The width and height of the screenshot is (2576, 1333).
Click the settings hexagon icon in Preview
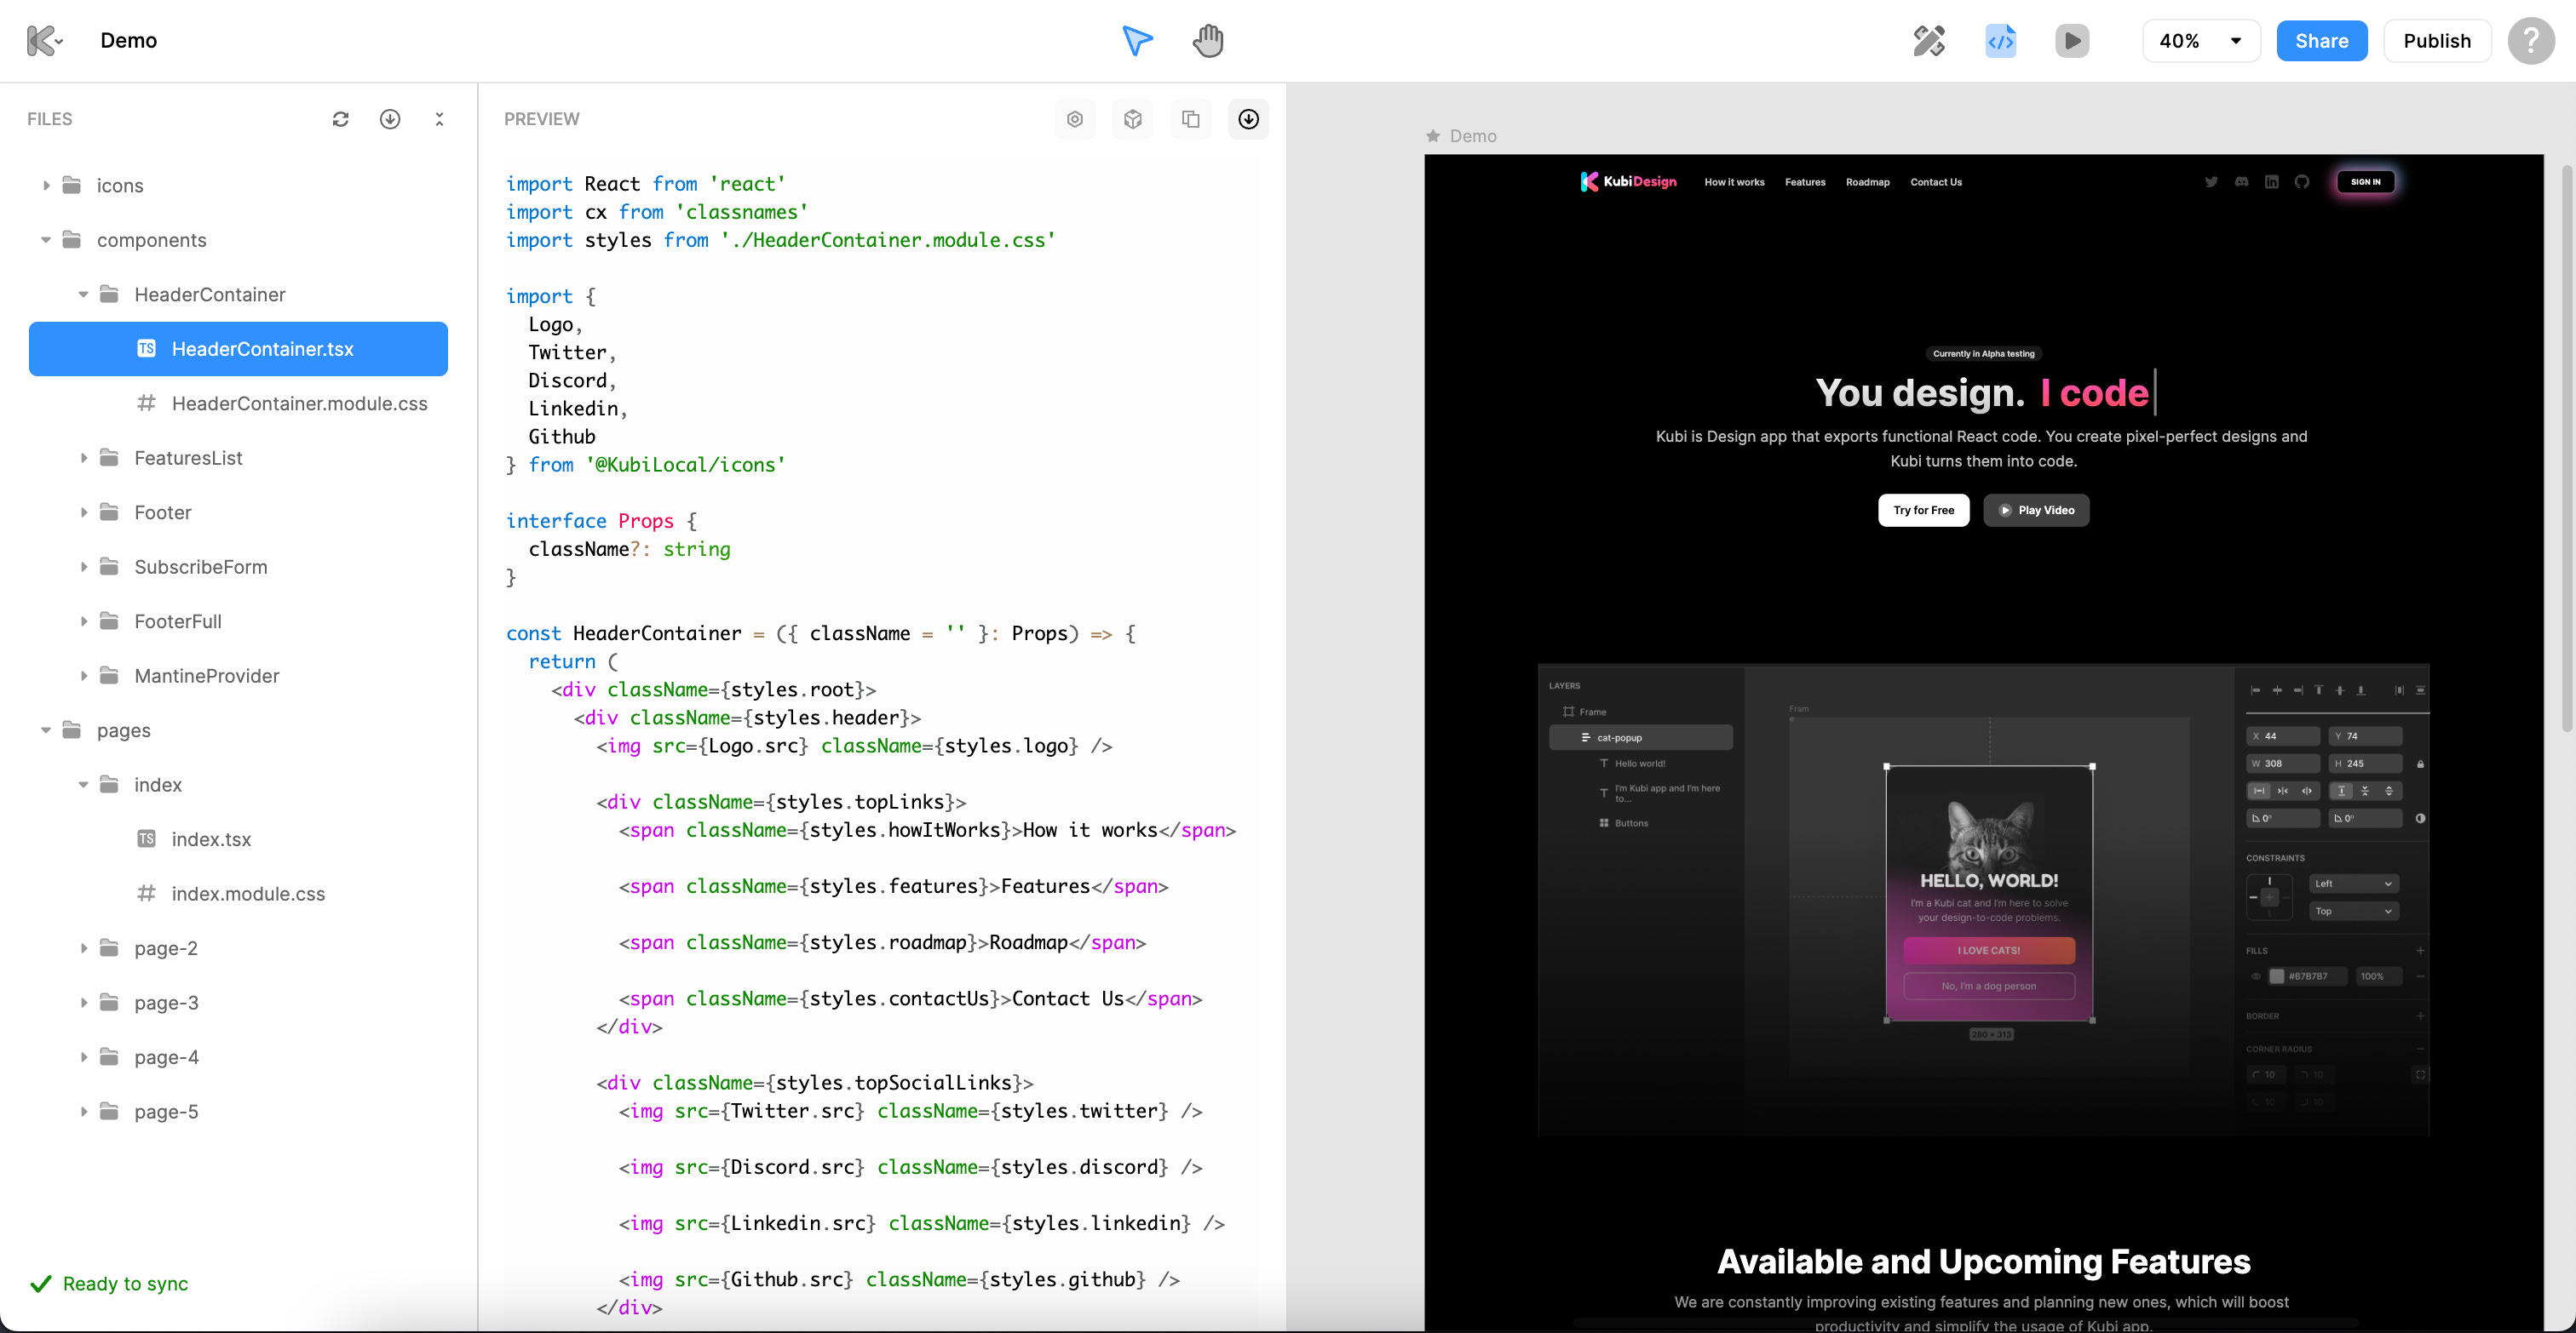click(x=1075, y=119)
